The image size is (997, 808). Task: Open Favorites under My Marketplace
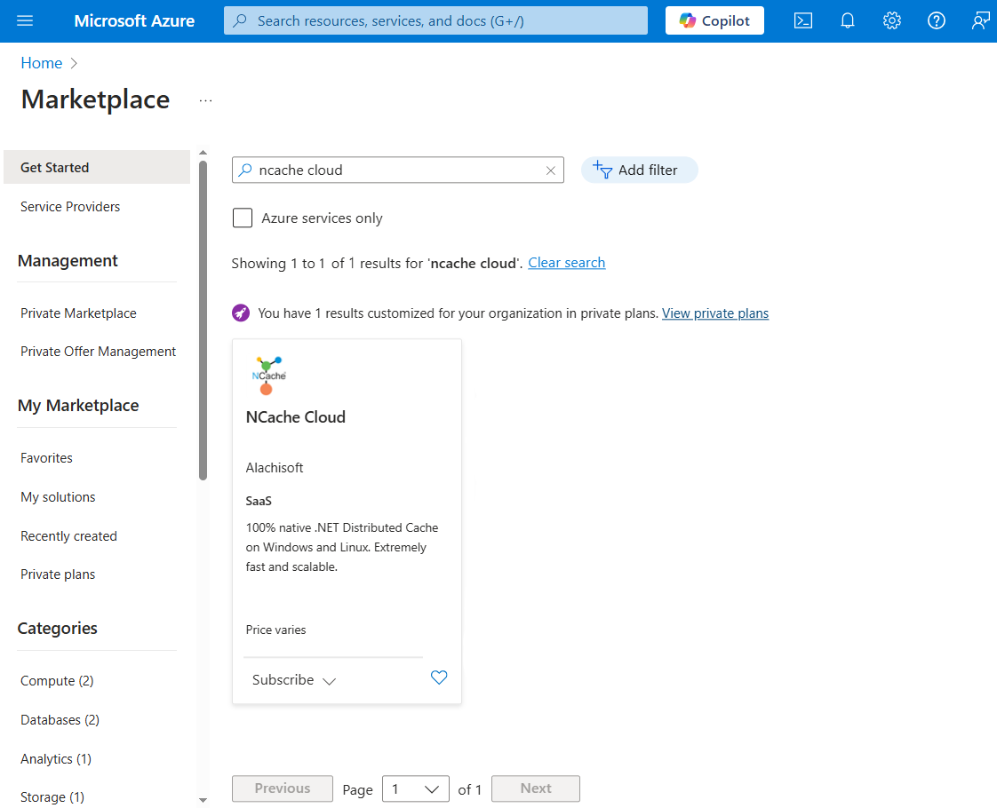(46, 459)
